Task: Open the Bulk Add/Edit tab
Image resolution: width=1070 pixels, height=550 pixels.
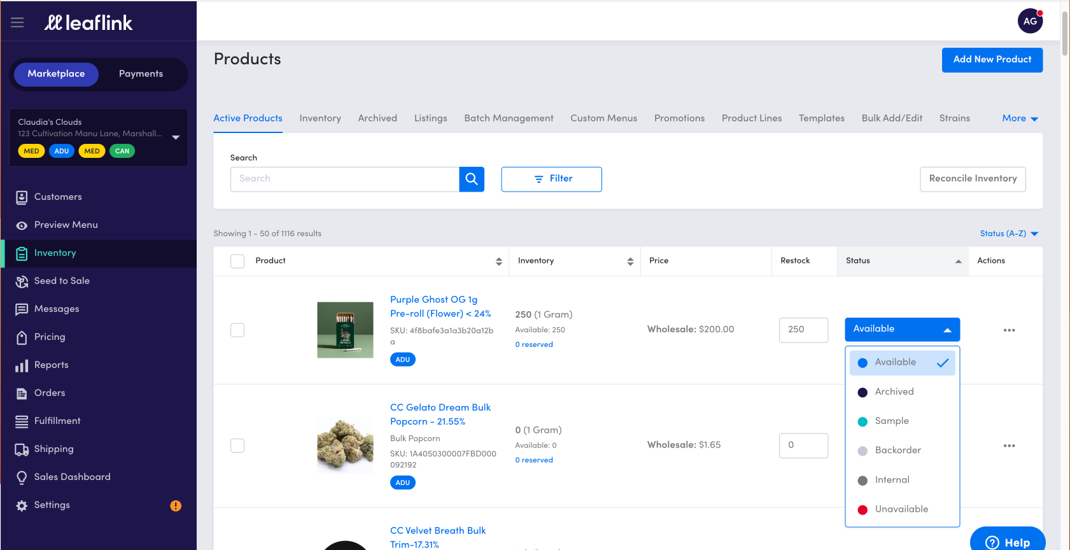Action: click(x=892, y=118)
